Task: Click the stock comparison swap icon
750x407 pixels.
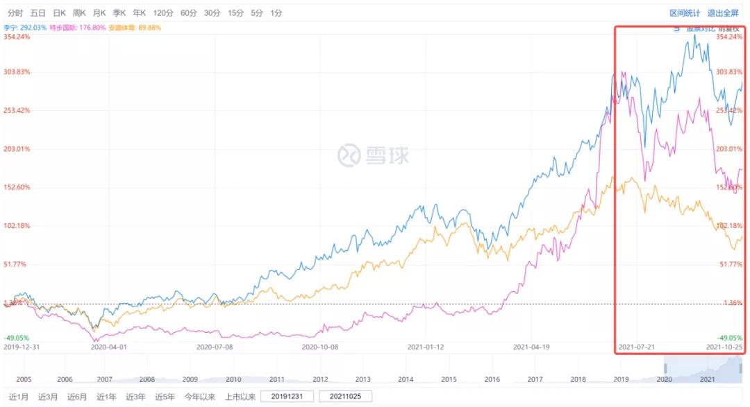Action: pos(676,28)
